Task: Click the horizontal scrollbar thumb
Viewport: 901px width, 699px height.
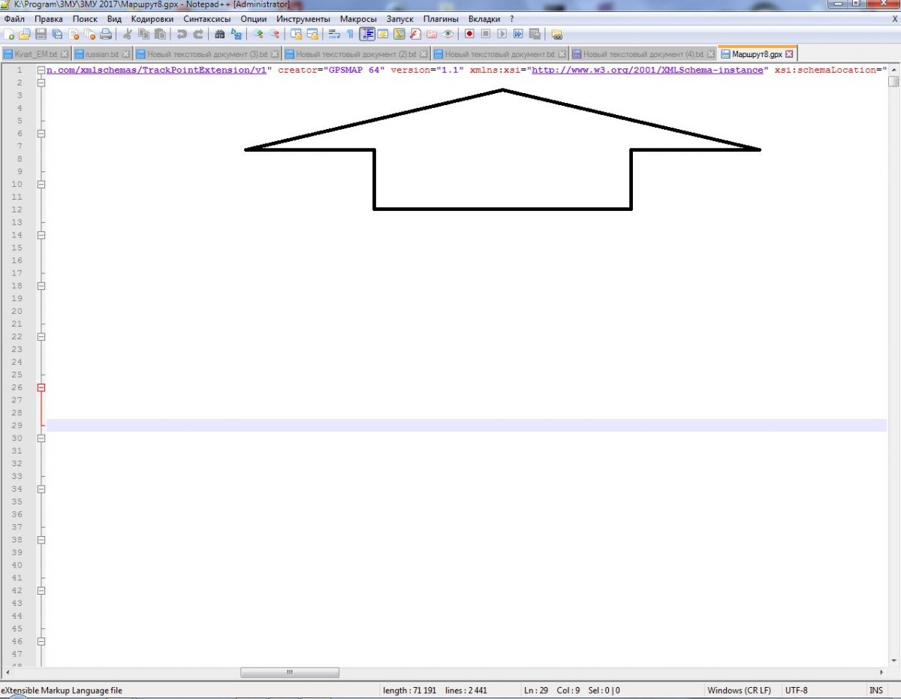Action: [x=289, y=673]
